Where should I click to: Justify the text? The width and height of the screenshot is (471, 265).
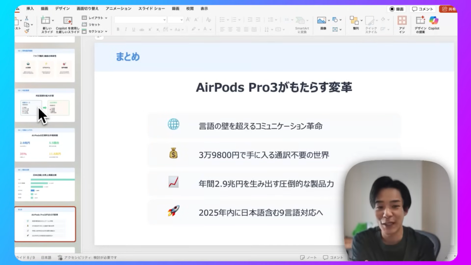click(246, 29)
